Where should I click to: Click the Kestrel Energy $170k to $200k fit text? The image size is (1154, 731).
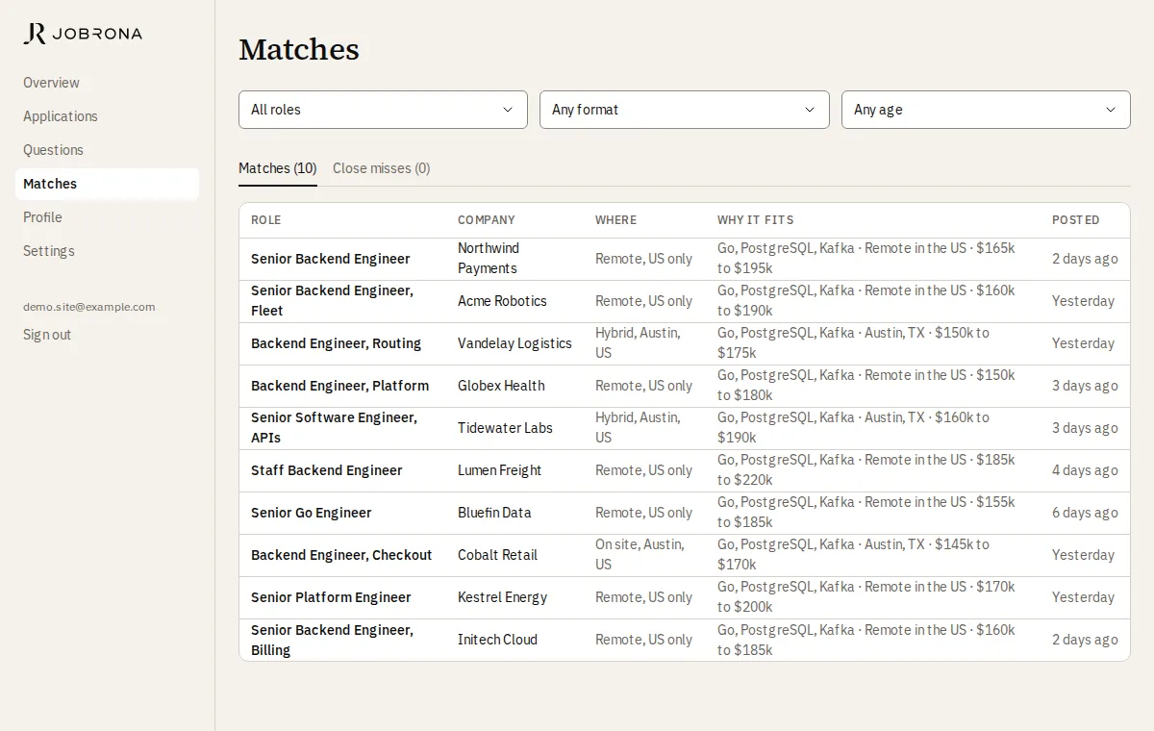(865, 597)
